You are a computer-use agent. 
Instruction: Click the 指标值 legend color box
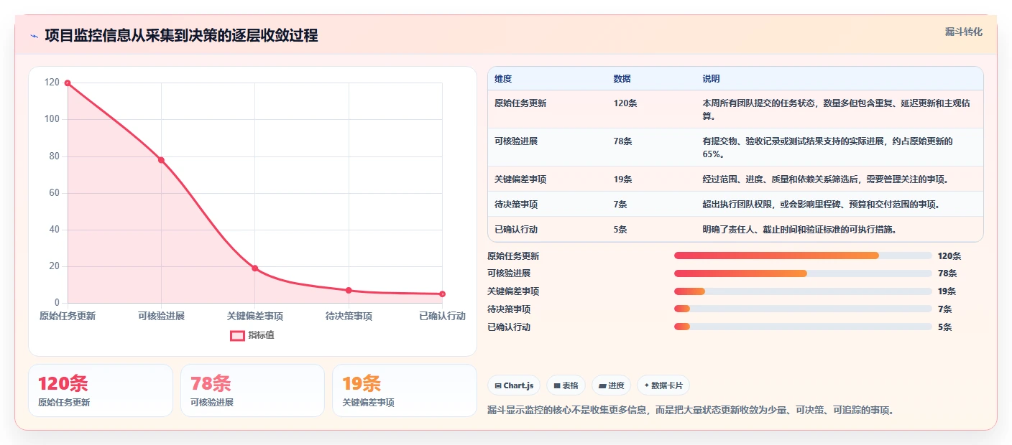tap(237, 335)
